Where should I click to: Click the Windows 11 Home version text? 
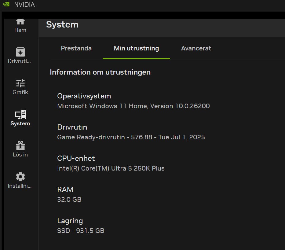click(x=133, y=106)
